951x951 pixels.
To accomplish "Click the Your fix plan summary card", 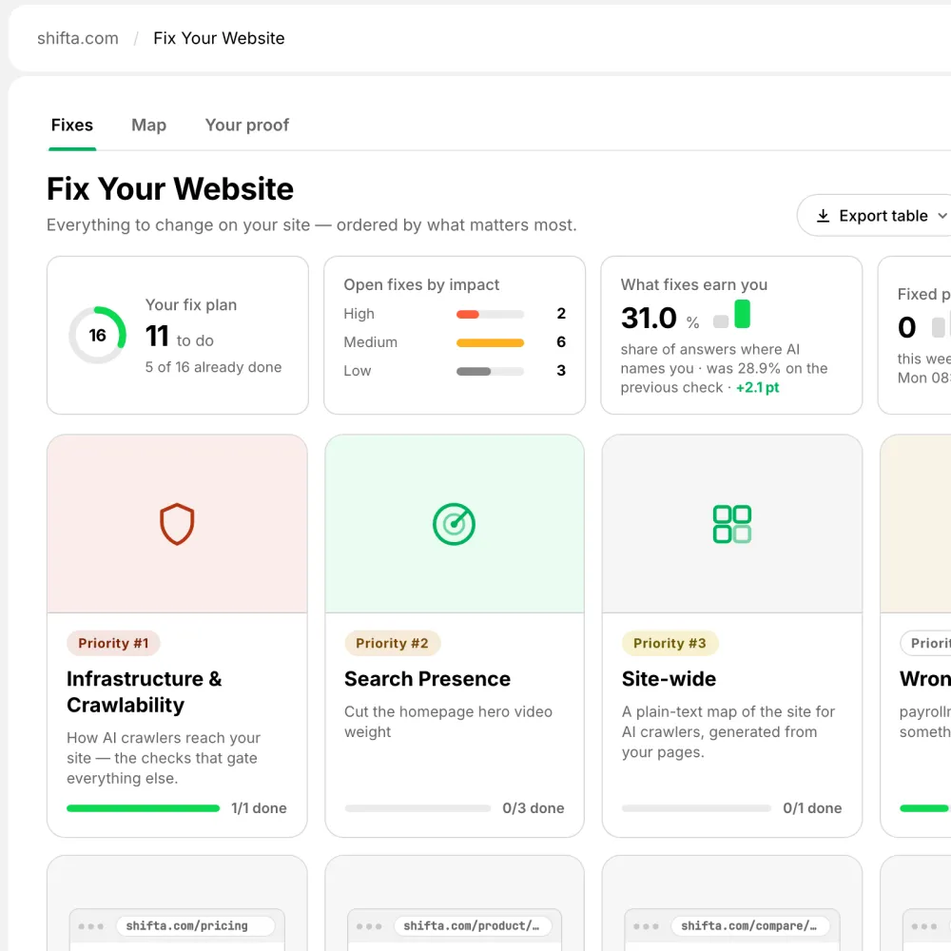I will pos(178,336).
